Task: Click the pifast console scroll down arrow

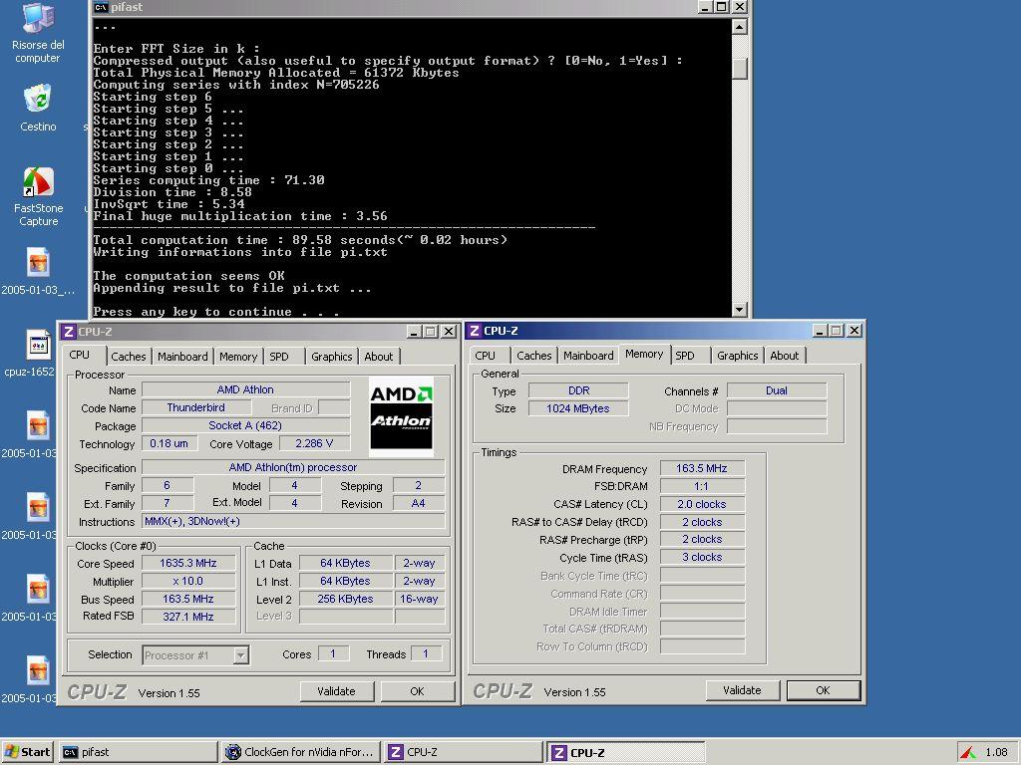Action: tap(739, 310)
